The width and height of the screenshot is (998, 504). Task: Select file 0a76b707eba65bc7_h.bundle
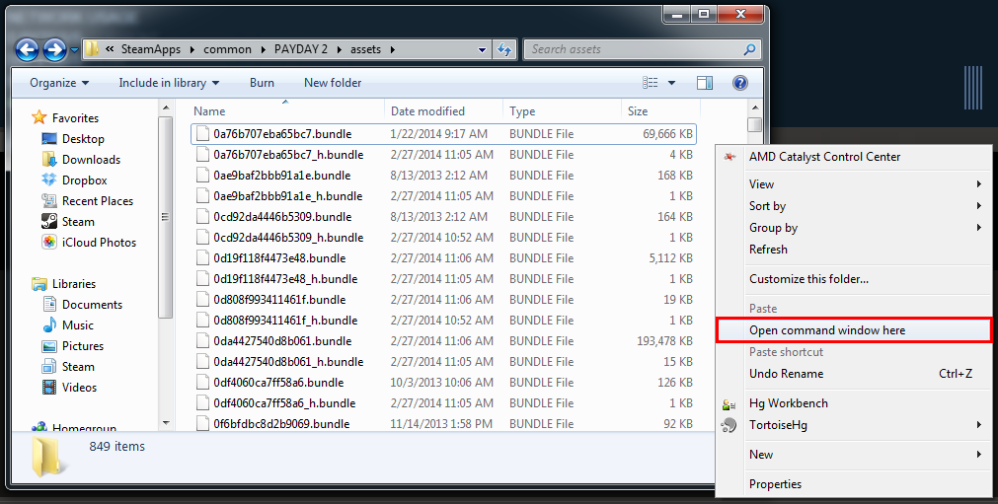click(443, 155)
